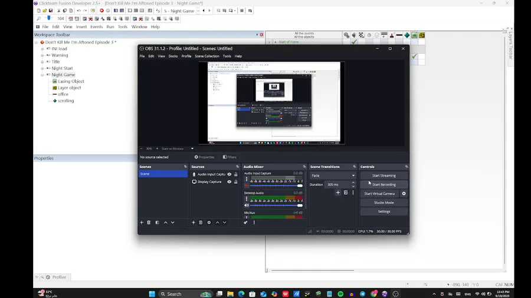Image resolution: width=531 pixels, height=298 pixels.
Task: Click New file icon in Clickteam toolbar
Action: coord(38,11)
